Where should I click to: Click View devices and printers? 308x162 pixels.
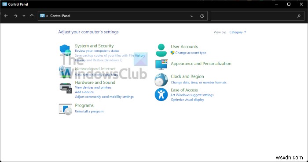(x=93, y=87)
